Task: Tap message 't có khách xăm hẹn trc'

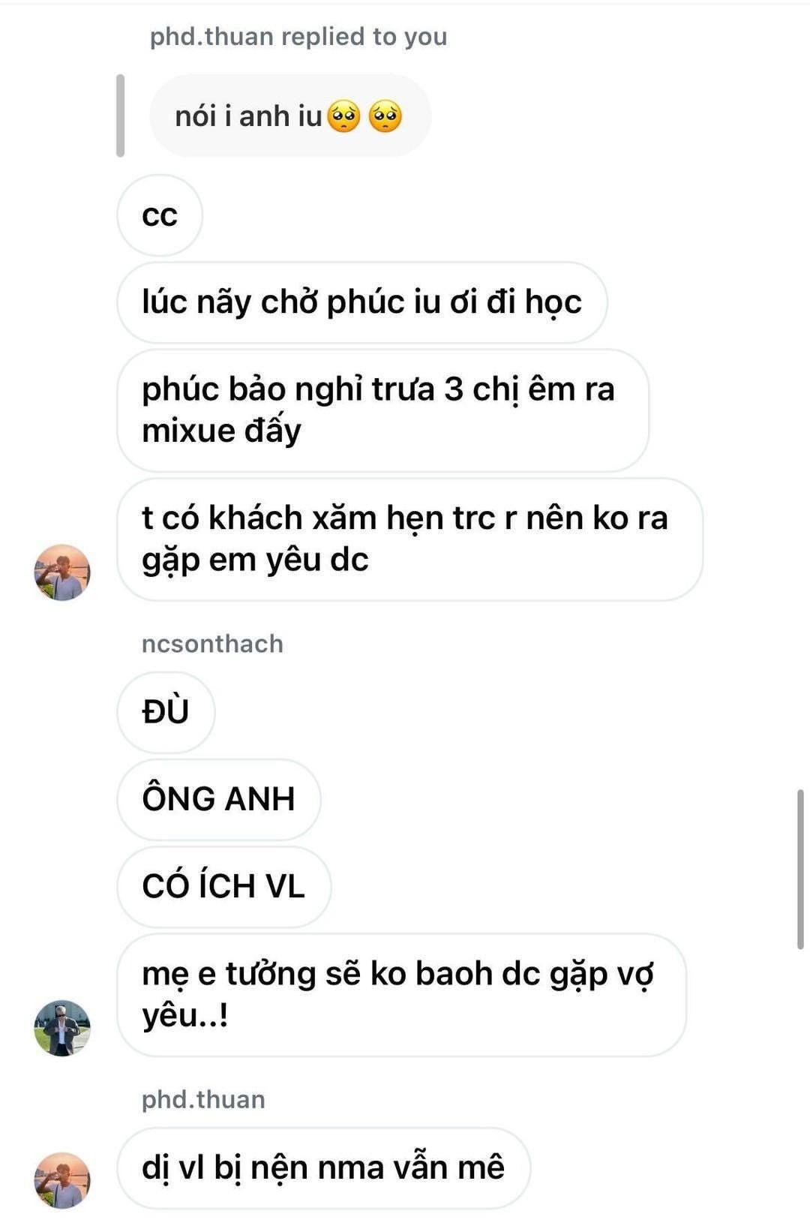Action: (x=410, y=539)
